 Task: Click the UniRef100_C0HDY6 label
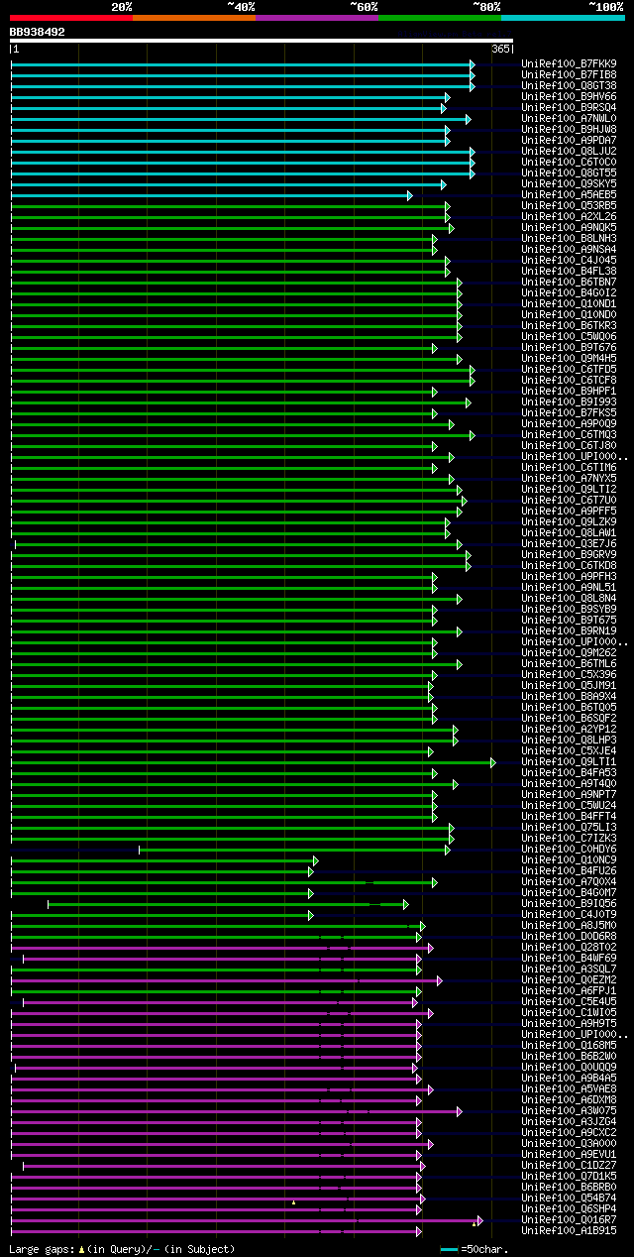(569, 850)
